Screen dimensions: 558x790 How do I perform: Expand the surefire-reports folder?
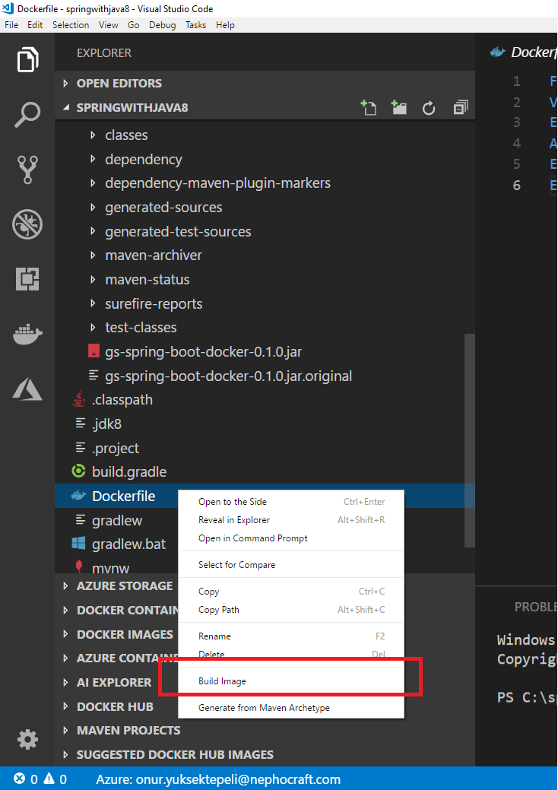click(265, 303)
